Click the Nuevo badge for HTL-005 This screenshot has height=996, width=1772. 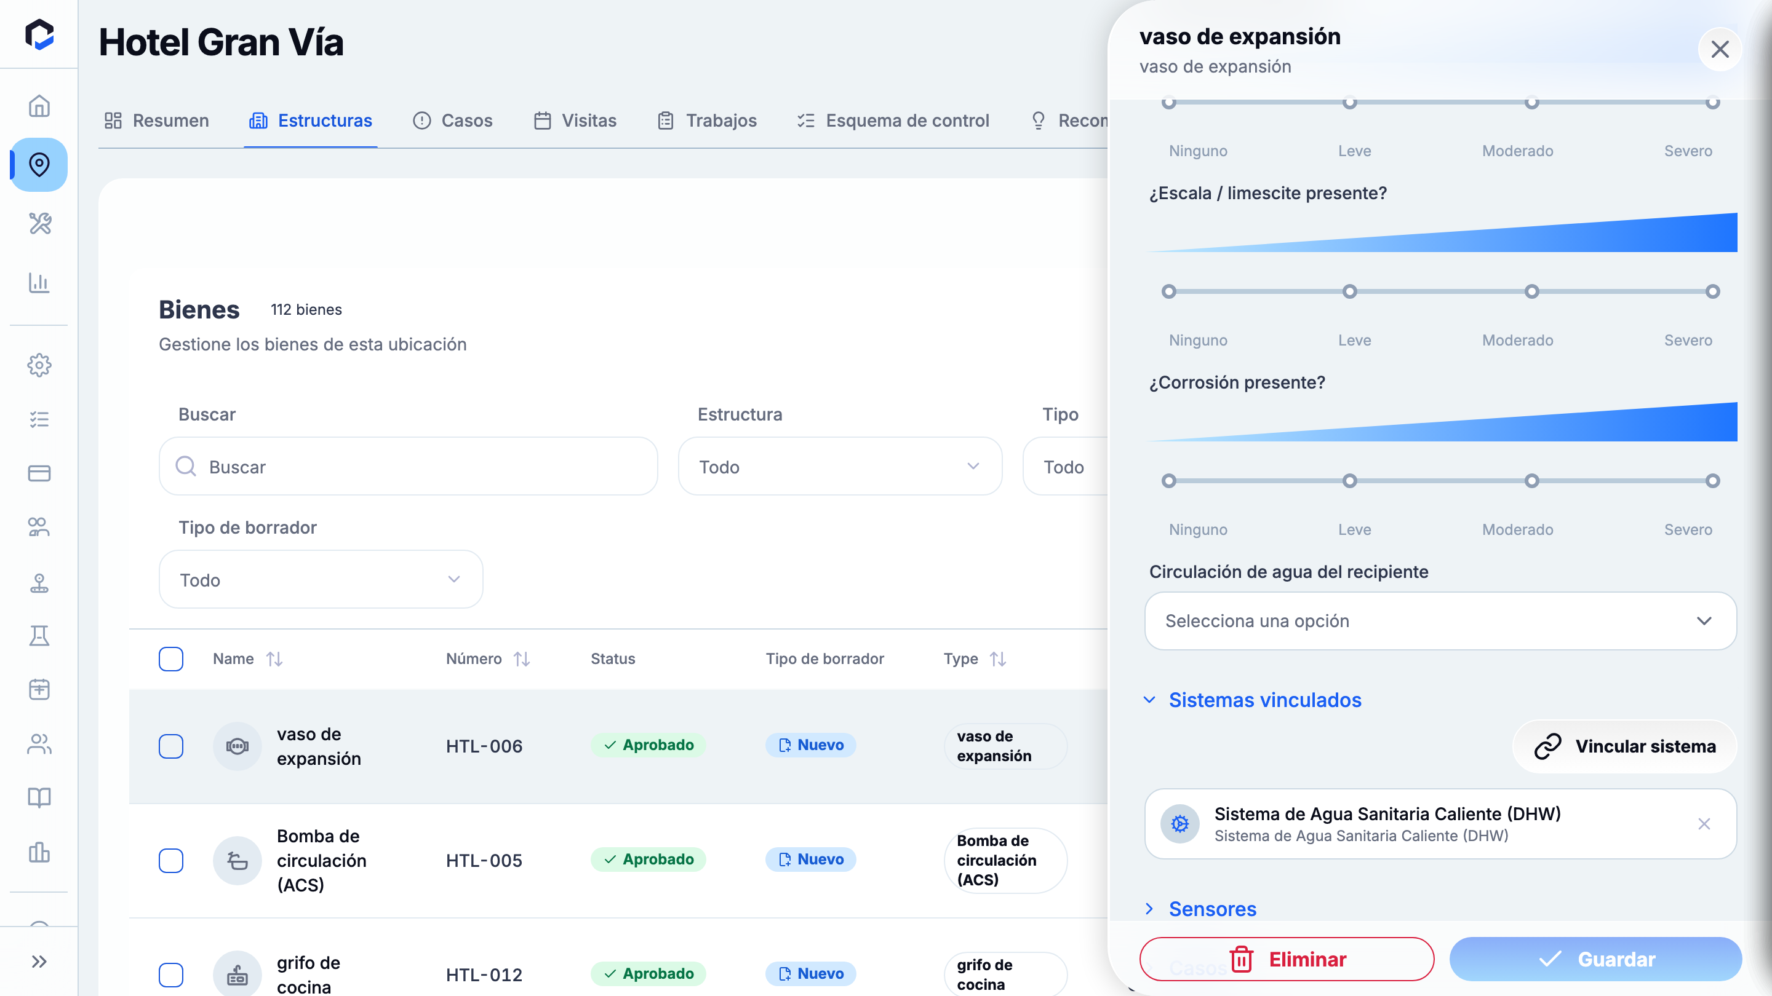point(810,860)
